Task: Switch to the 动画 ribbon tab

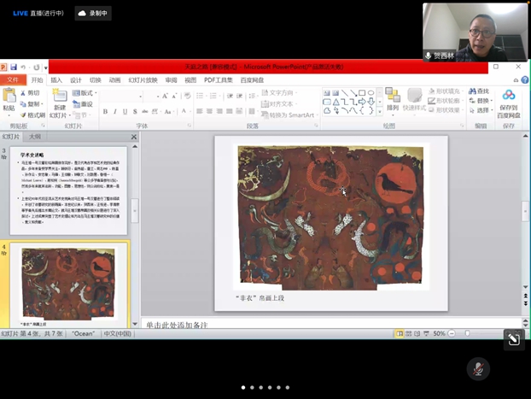Action: (114, 80)
